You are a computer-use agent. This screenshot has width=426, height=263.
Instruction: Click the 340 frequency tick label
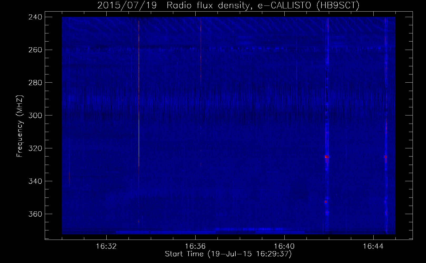[x=35, y=181]
